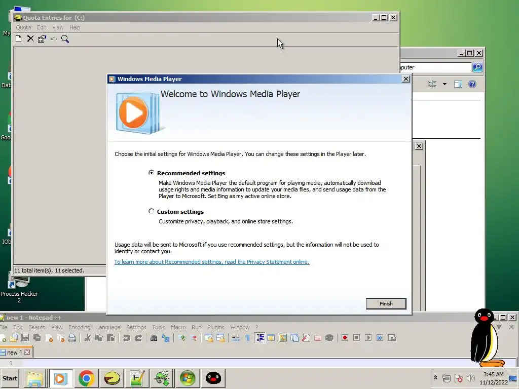Click Zoom Out icon in Notepad++
Viewport: 519px width, 389px height.
click(x=193, y=338)
